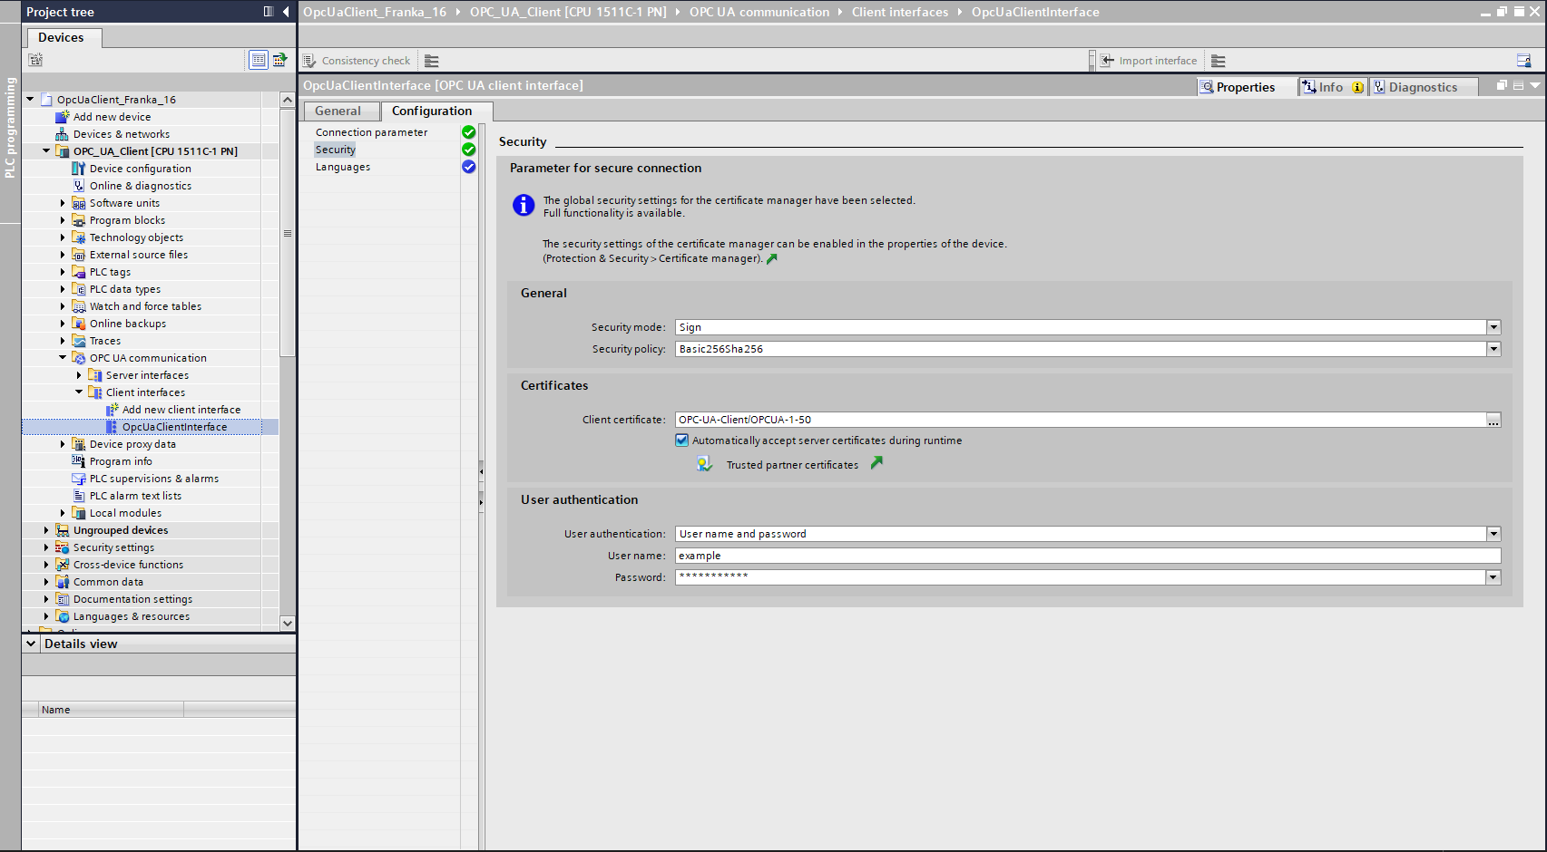Run the Consistency check
Screen dimensions: 1547x852
356,60
